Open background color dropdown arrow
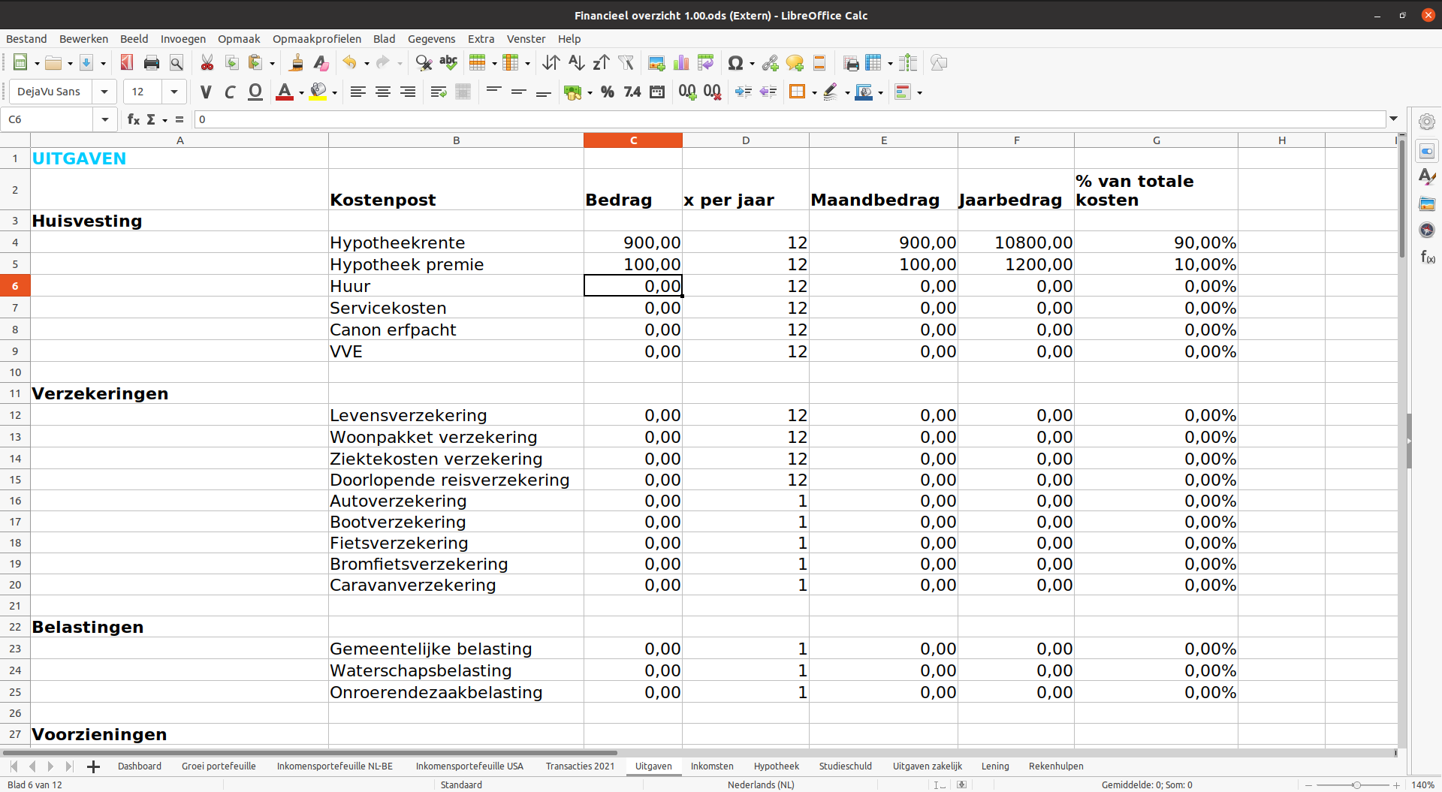 334,92
